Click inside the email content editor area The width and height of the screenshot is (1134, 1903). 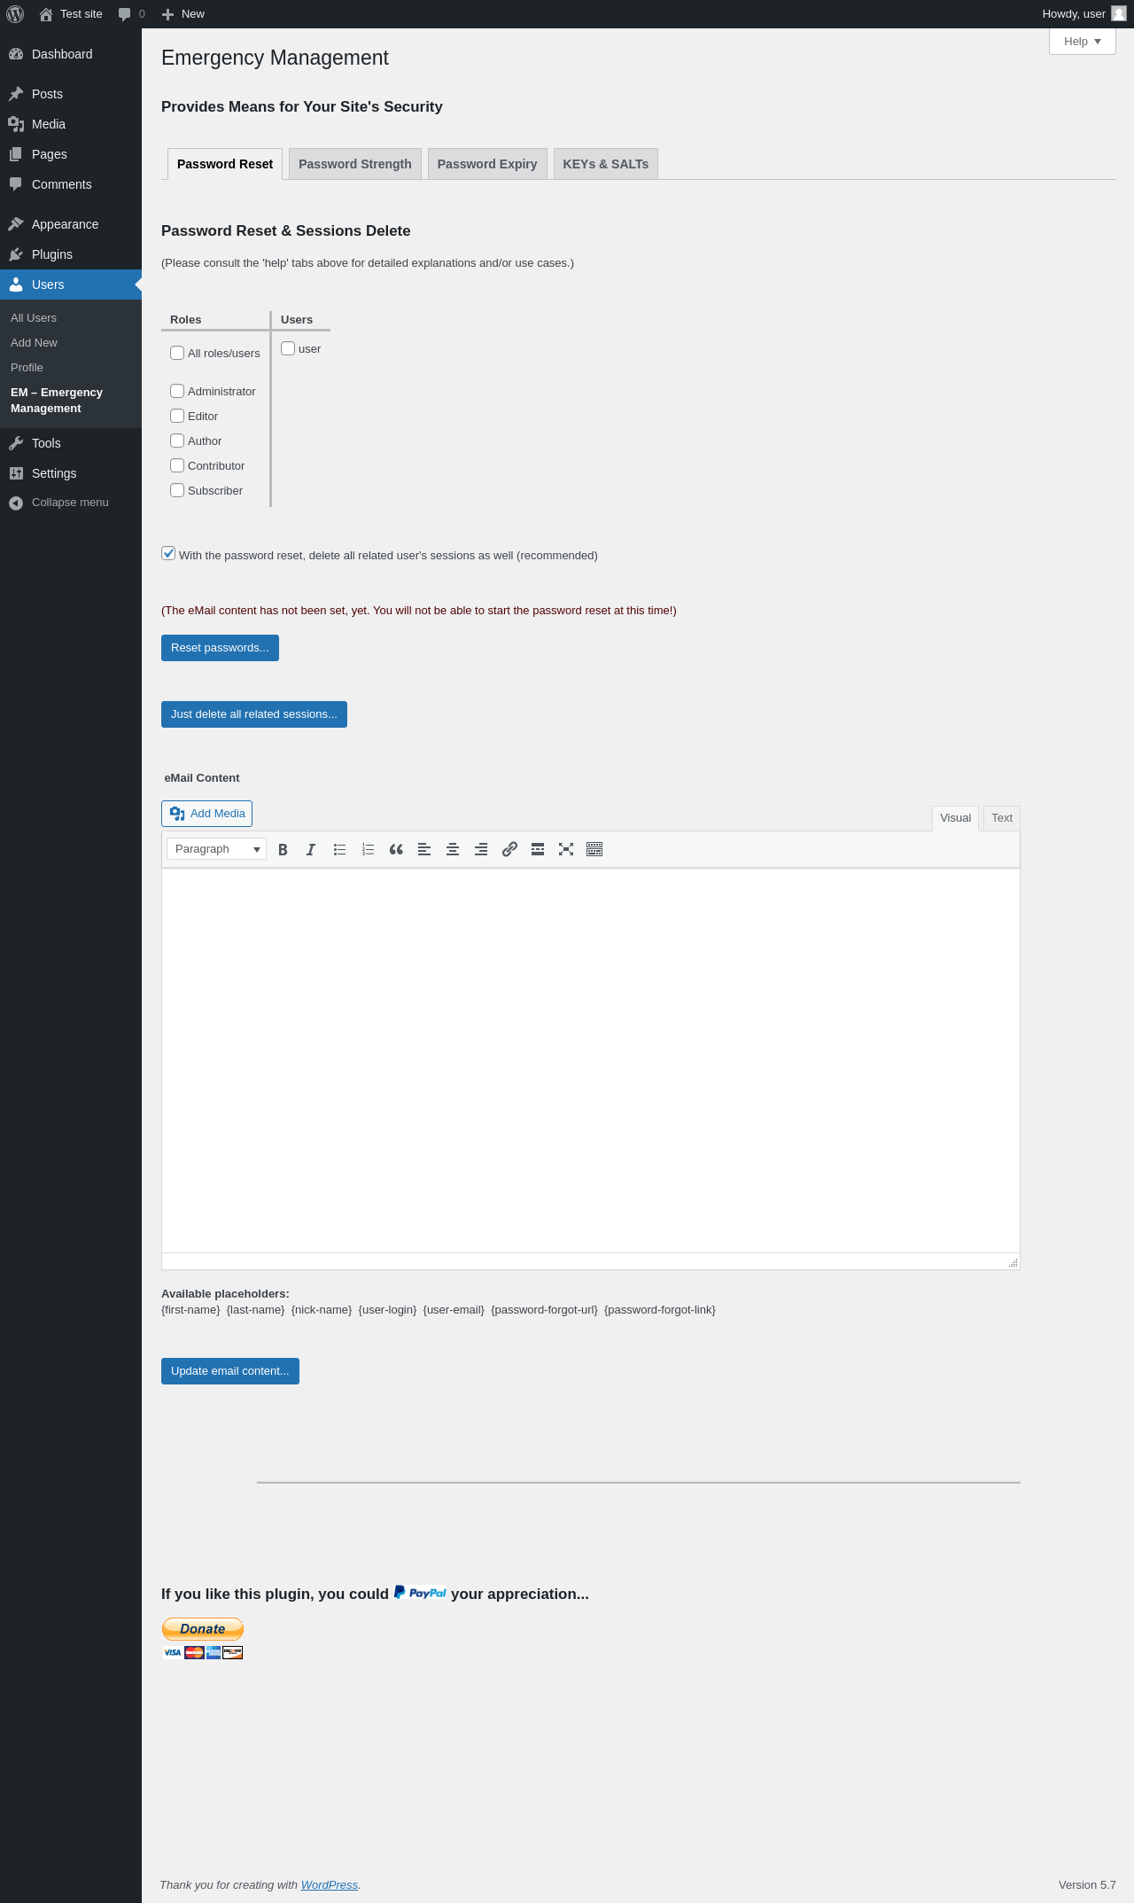click(x=591, y=1060)
